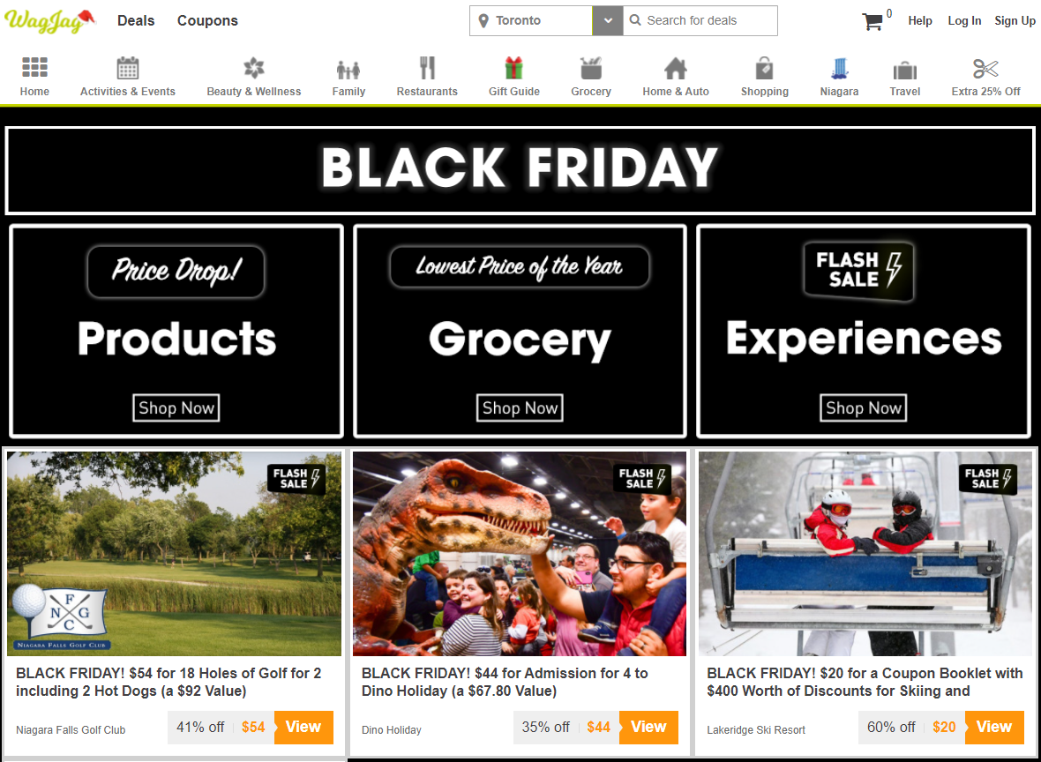
Task: Open the Dino Holiday dinosaur photo
Action: click(x=519, y=554)
